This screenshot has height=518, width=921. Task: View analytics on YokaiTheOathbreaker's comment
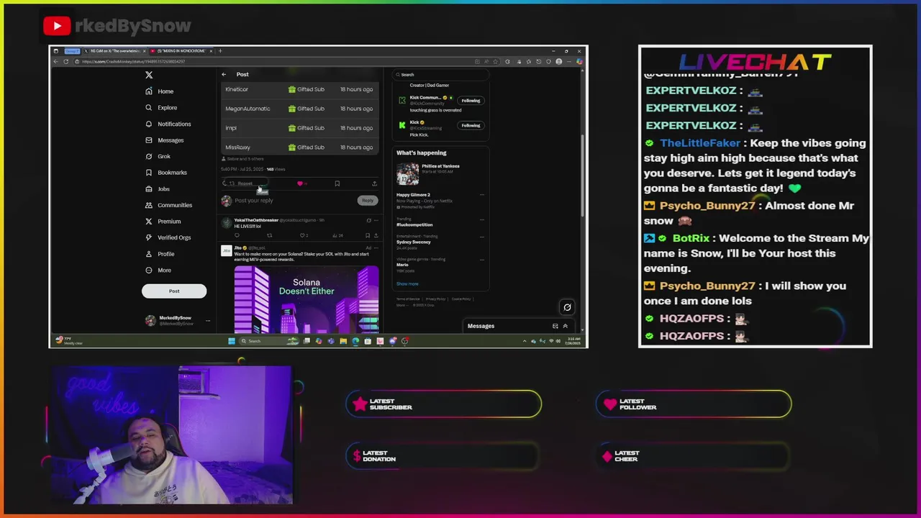(336, 235)
